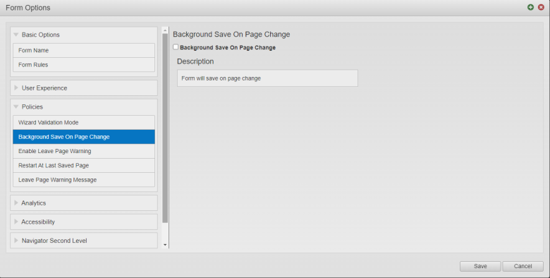Select the Form Name option
This screenshot has width=550, height=278.
(x=84, y=51)
